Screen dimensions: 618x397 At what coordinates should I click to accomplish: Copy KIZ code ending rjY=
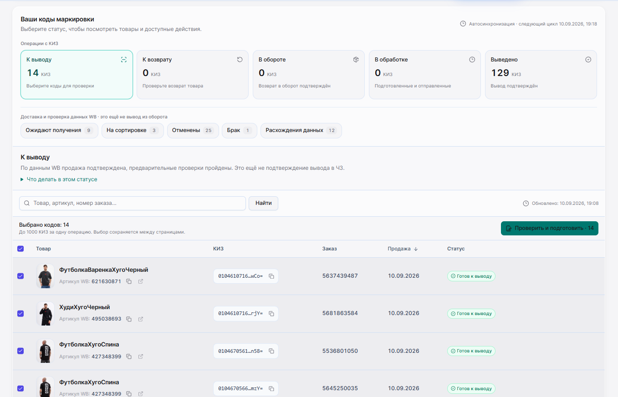click(x=271, y=313)
